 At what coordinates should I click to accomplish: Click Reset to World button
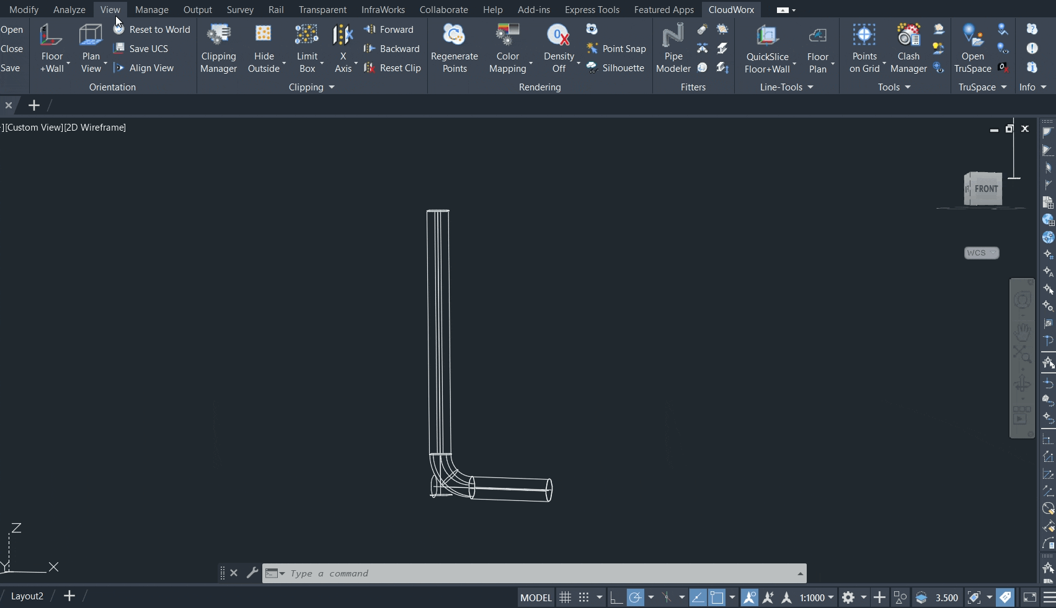[153, 29]
